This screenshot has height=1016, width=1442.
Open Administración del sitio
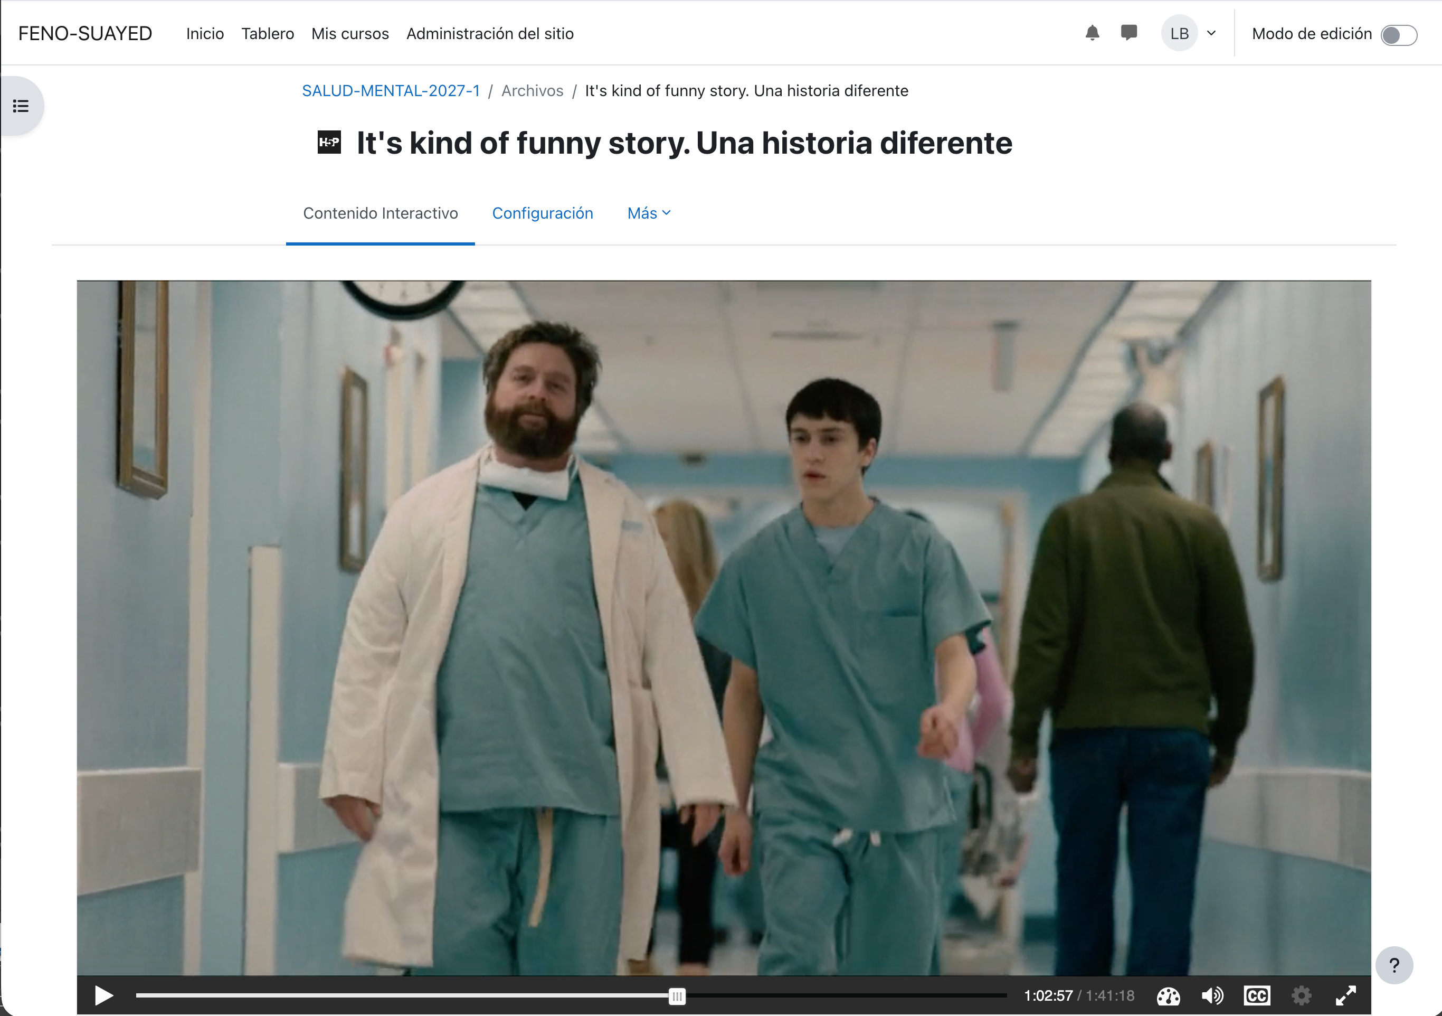(490, 34)
